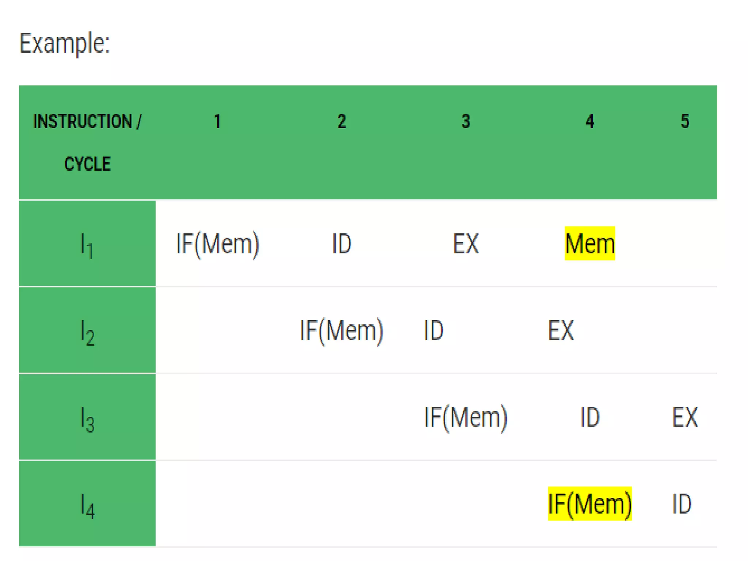The width and height of the screenshot is (748, 561).
Task: Select the cycle 3 column header
Action: pos(466,122)
